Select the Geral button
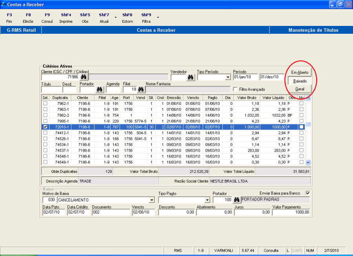353x256 pixels. click(x=300, y=89)
